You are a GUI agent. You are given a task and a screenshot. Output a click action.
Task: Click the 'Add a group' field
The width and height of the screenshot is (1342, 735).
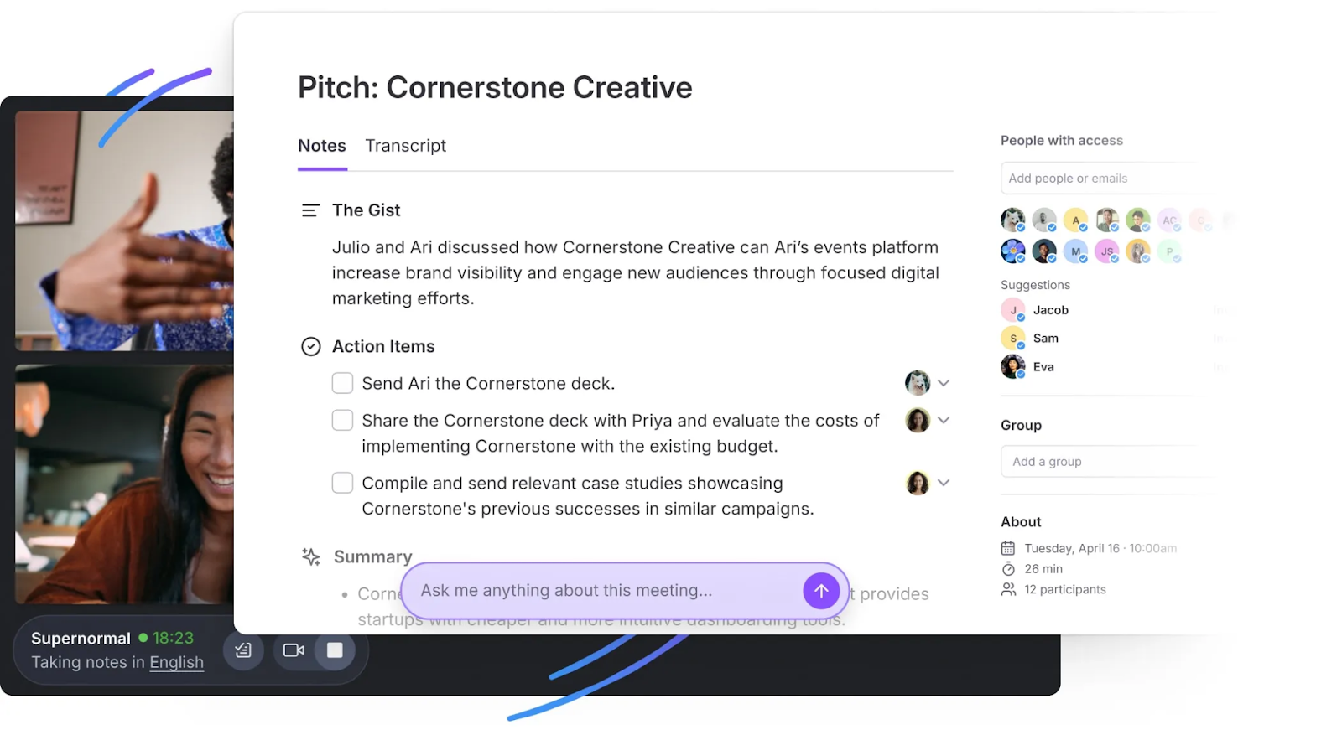click(x=1107, y=462)
